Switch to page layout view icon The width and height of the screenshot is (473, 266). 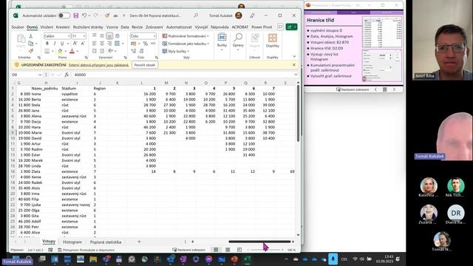[x=228, y=250]
